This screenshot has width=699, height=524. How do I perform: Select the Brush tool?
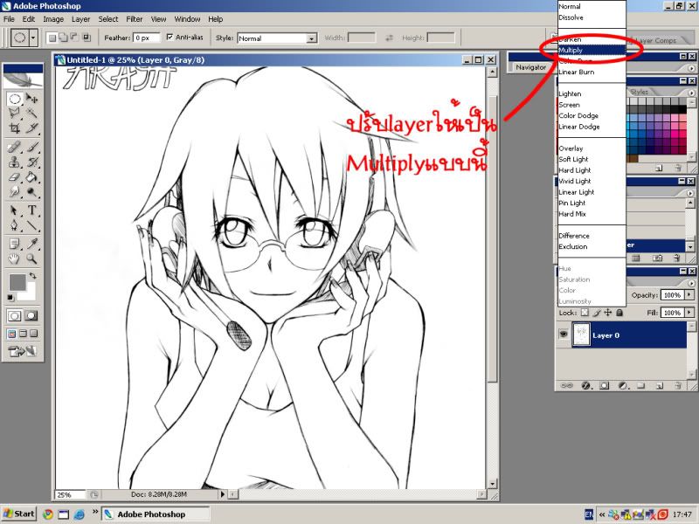(x=31, y=147)
